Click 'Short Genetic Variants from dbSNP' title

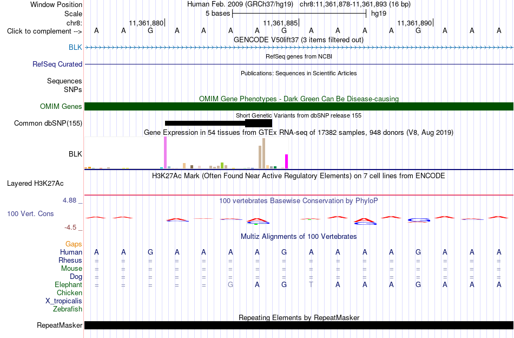pyautogui.click(x=299, y=115)
